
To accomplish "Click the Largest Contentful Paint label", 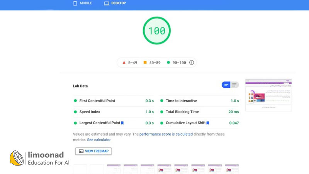I will (100, 123).
